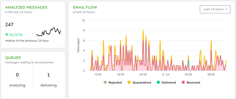Screen dimensions: 236x99
Task: Click the 247 analyzed messages count
Action: (x=9, y=25)
